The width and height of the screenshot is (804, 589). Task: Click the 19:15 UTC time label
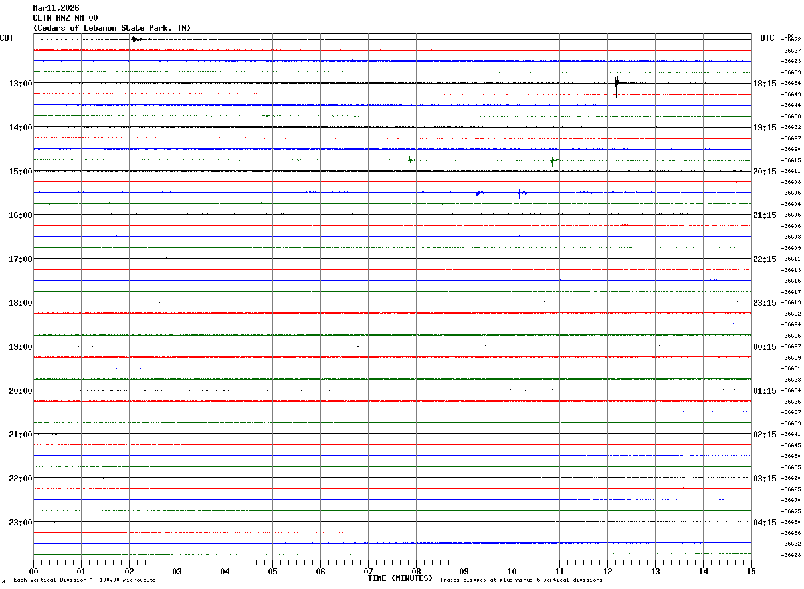click(765, 128)
